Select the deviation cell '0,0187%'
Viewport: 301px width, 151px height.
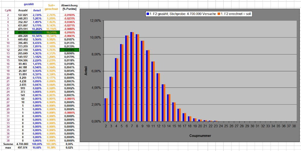coord(69,39)
